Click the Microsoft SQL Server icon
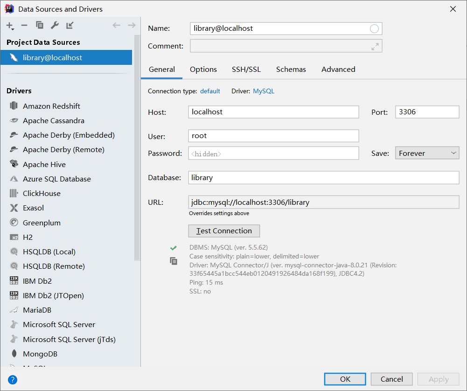 click(14, 324)
